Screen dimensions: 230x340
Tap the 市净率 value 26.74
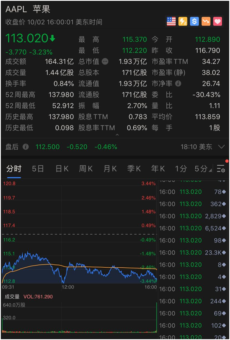tap(211, 84)
